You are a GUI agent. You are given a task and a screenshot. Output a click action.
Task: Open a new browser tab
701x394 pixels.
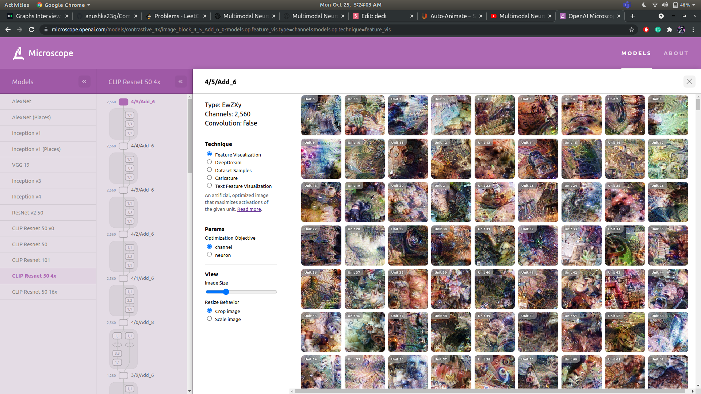[x=633, y=16]
